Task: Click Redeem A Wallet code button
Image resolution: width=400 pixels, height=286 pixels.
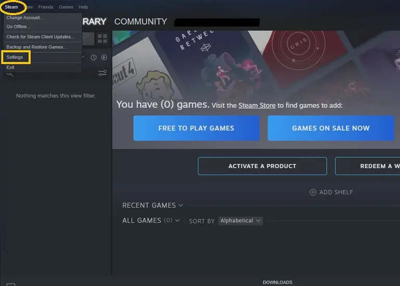Action: [367, 166]
